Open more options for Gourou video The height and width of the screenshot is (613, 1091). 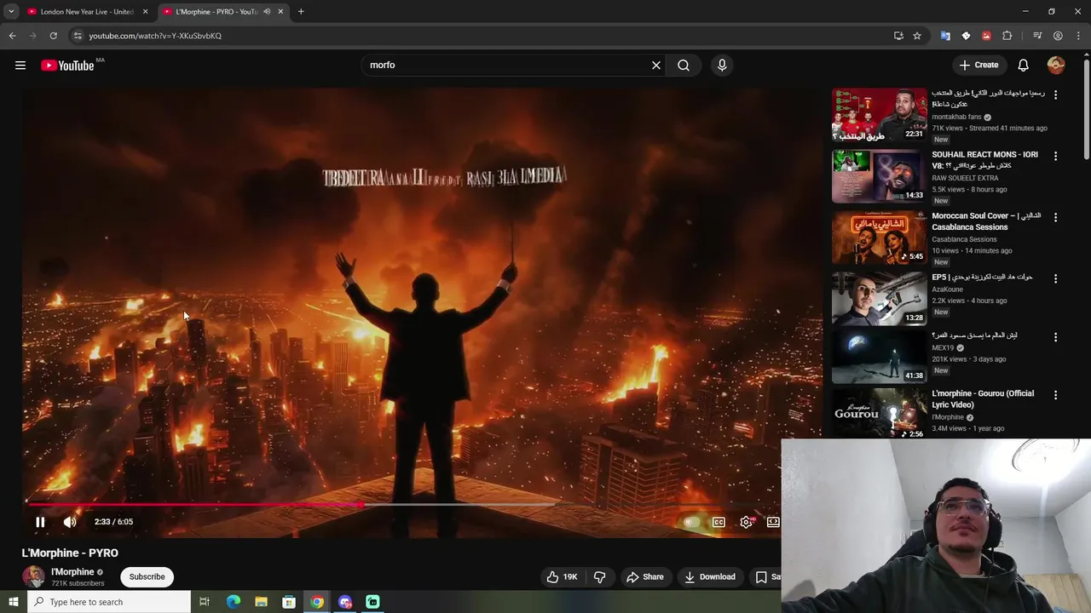1055,395
